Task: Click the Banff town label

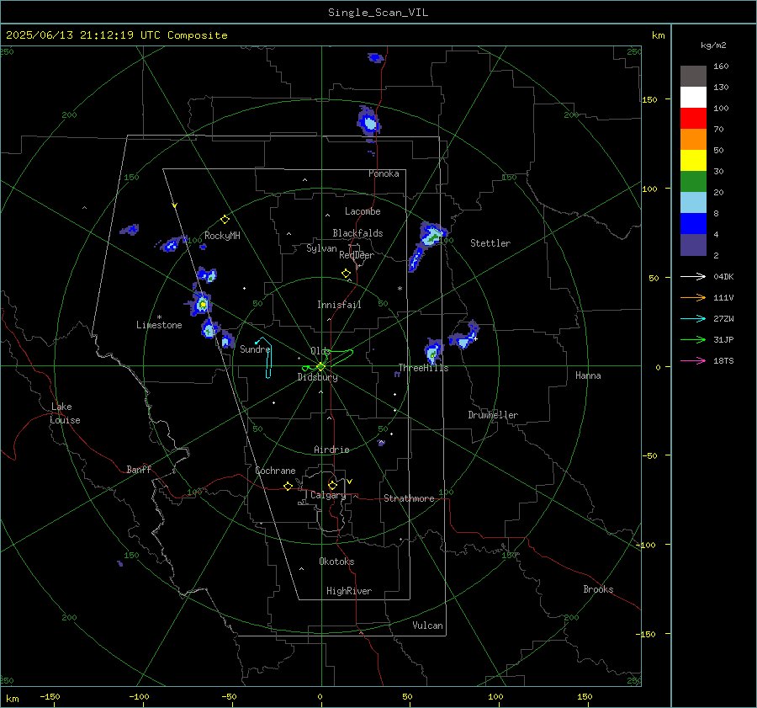Action: tap(139, 469)
